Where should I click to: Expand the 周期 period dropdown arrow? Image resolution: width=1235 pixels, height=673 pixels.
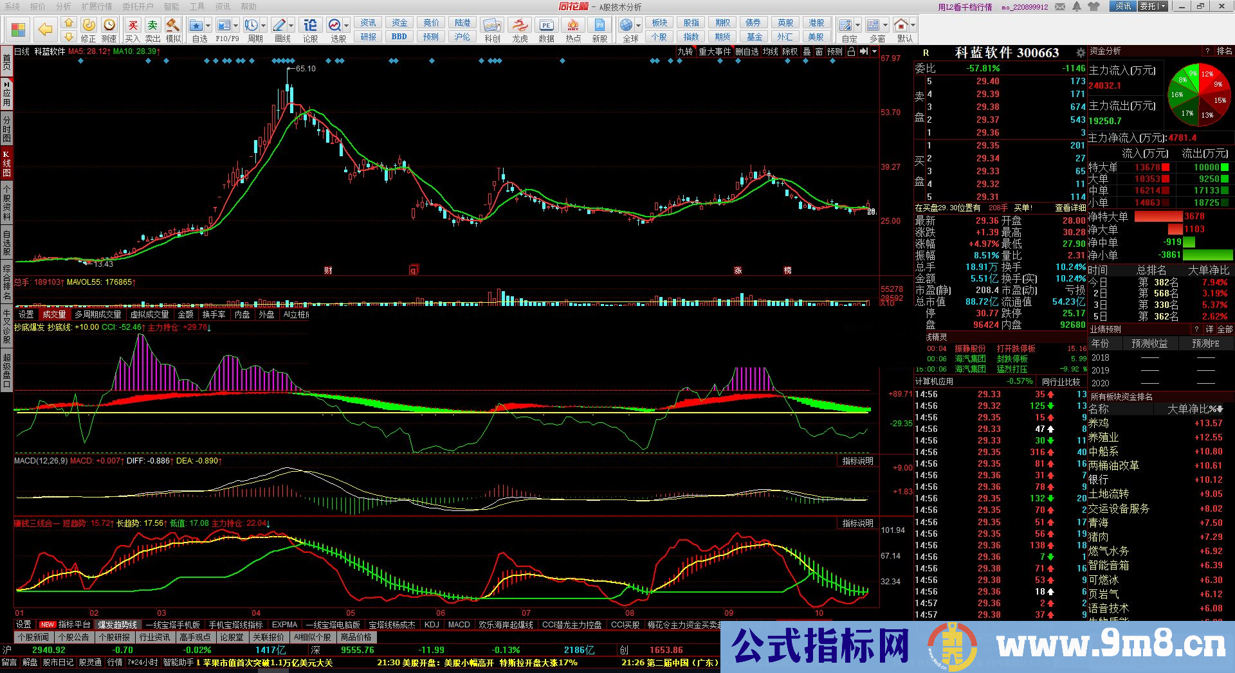[x=263, y=26]
